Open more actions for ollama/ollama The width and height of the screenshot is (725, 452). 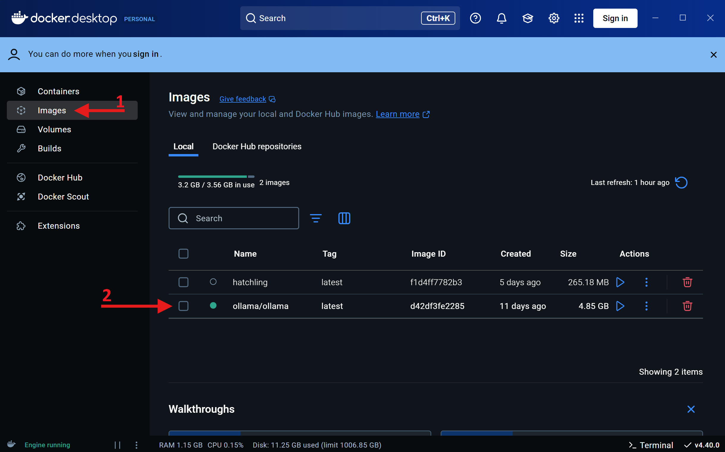[646, 306]
